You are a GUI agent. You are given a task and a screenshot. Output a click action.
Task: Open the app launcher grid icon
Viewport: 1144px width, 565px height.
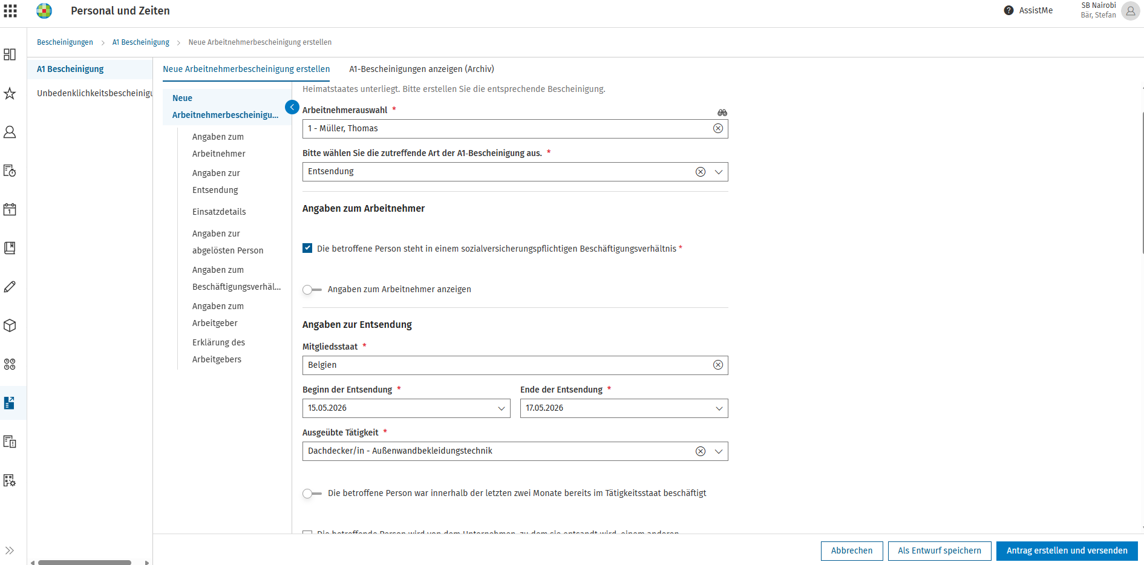pyautogui.click(x=10, y=11)
